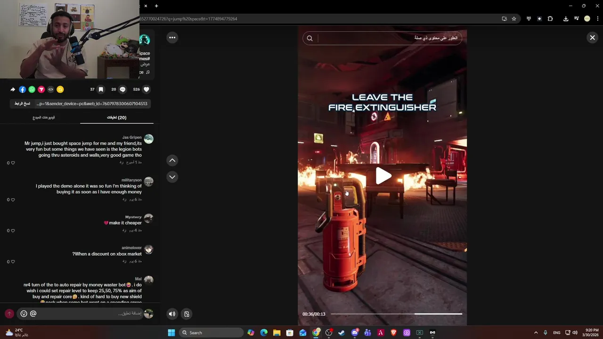
Task: Open Discord from the taskbar
Action: point(355,333)
